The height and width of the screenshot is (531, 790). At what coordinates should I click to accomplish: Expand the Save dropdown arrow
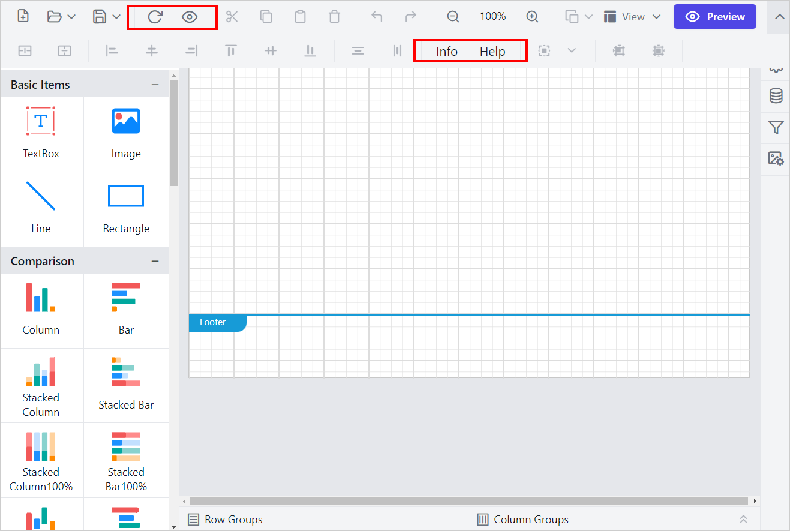[116, 17]
